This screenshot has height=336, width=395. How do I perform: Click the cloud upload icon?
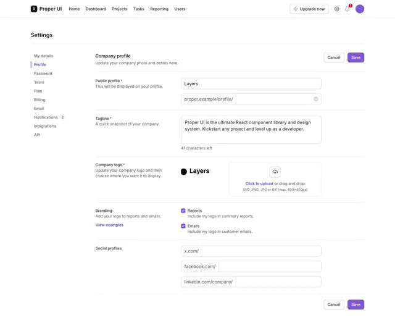click(x=275, y=172)
